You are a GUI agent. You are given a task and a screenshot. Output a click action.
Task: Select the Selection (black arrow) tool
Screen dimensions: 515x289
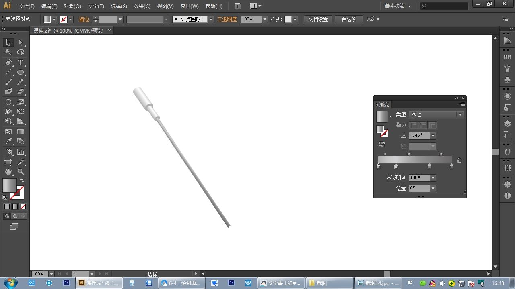tap(8, 43)
